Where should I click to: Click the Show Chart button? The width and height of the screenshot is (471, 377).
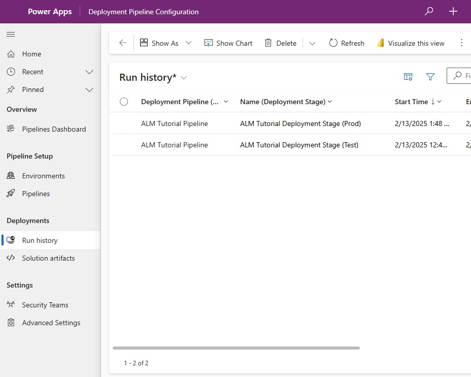tap(228, 43)
